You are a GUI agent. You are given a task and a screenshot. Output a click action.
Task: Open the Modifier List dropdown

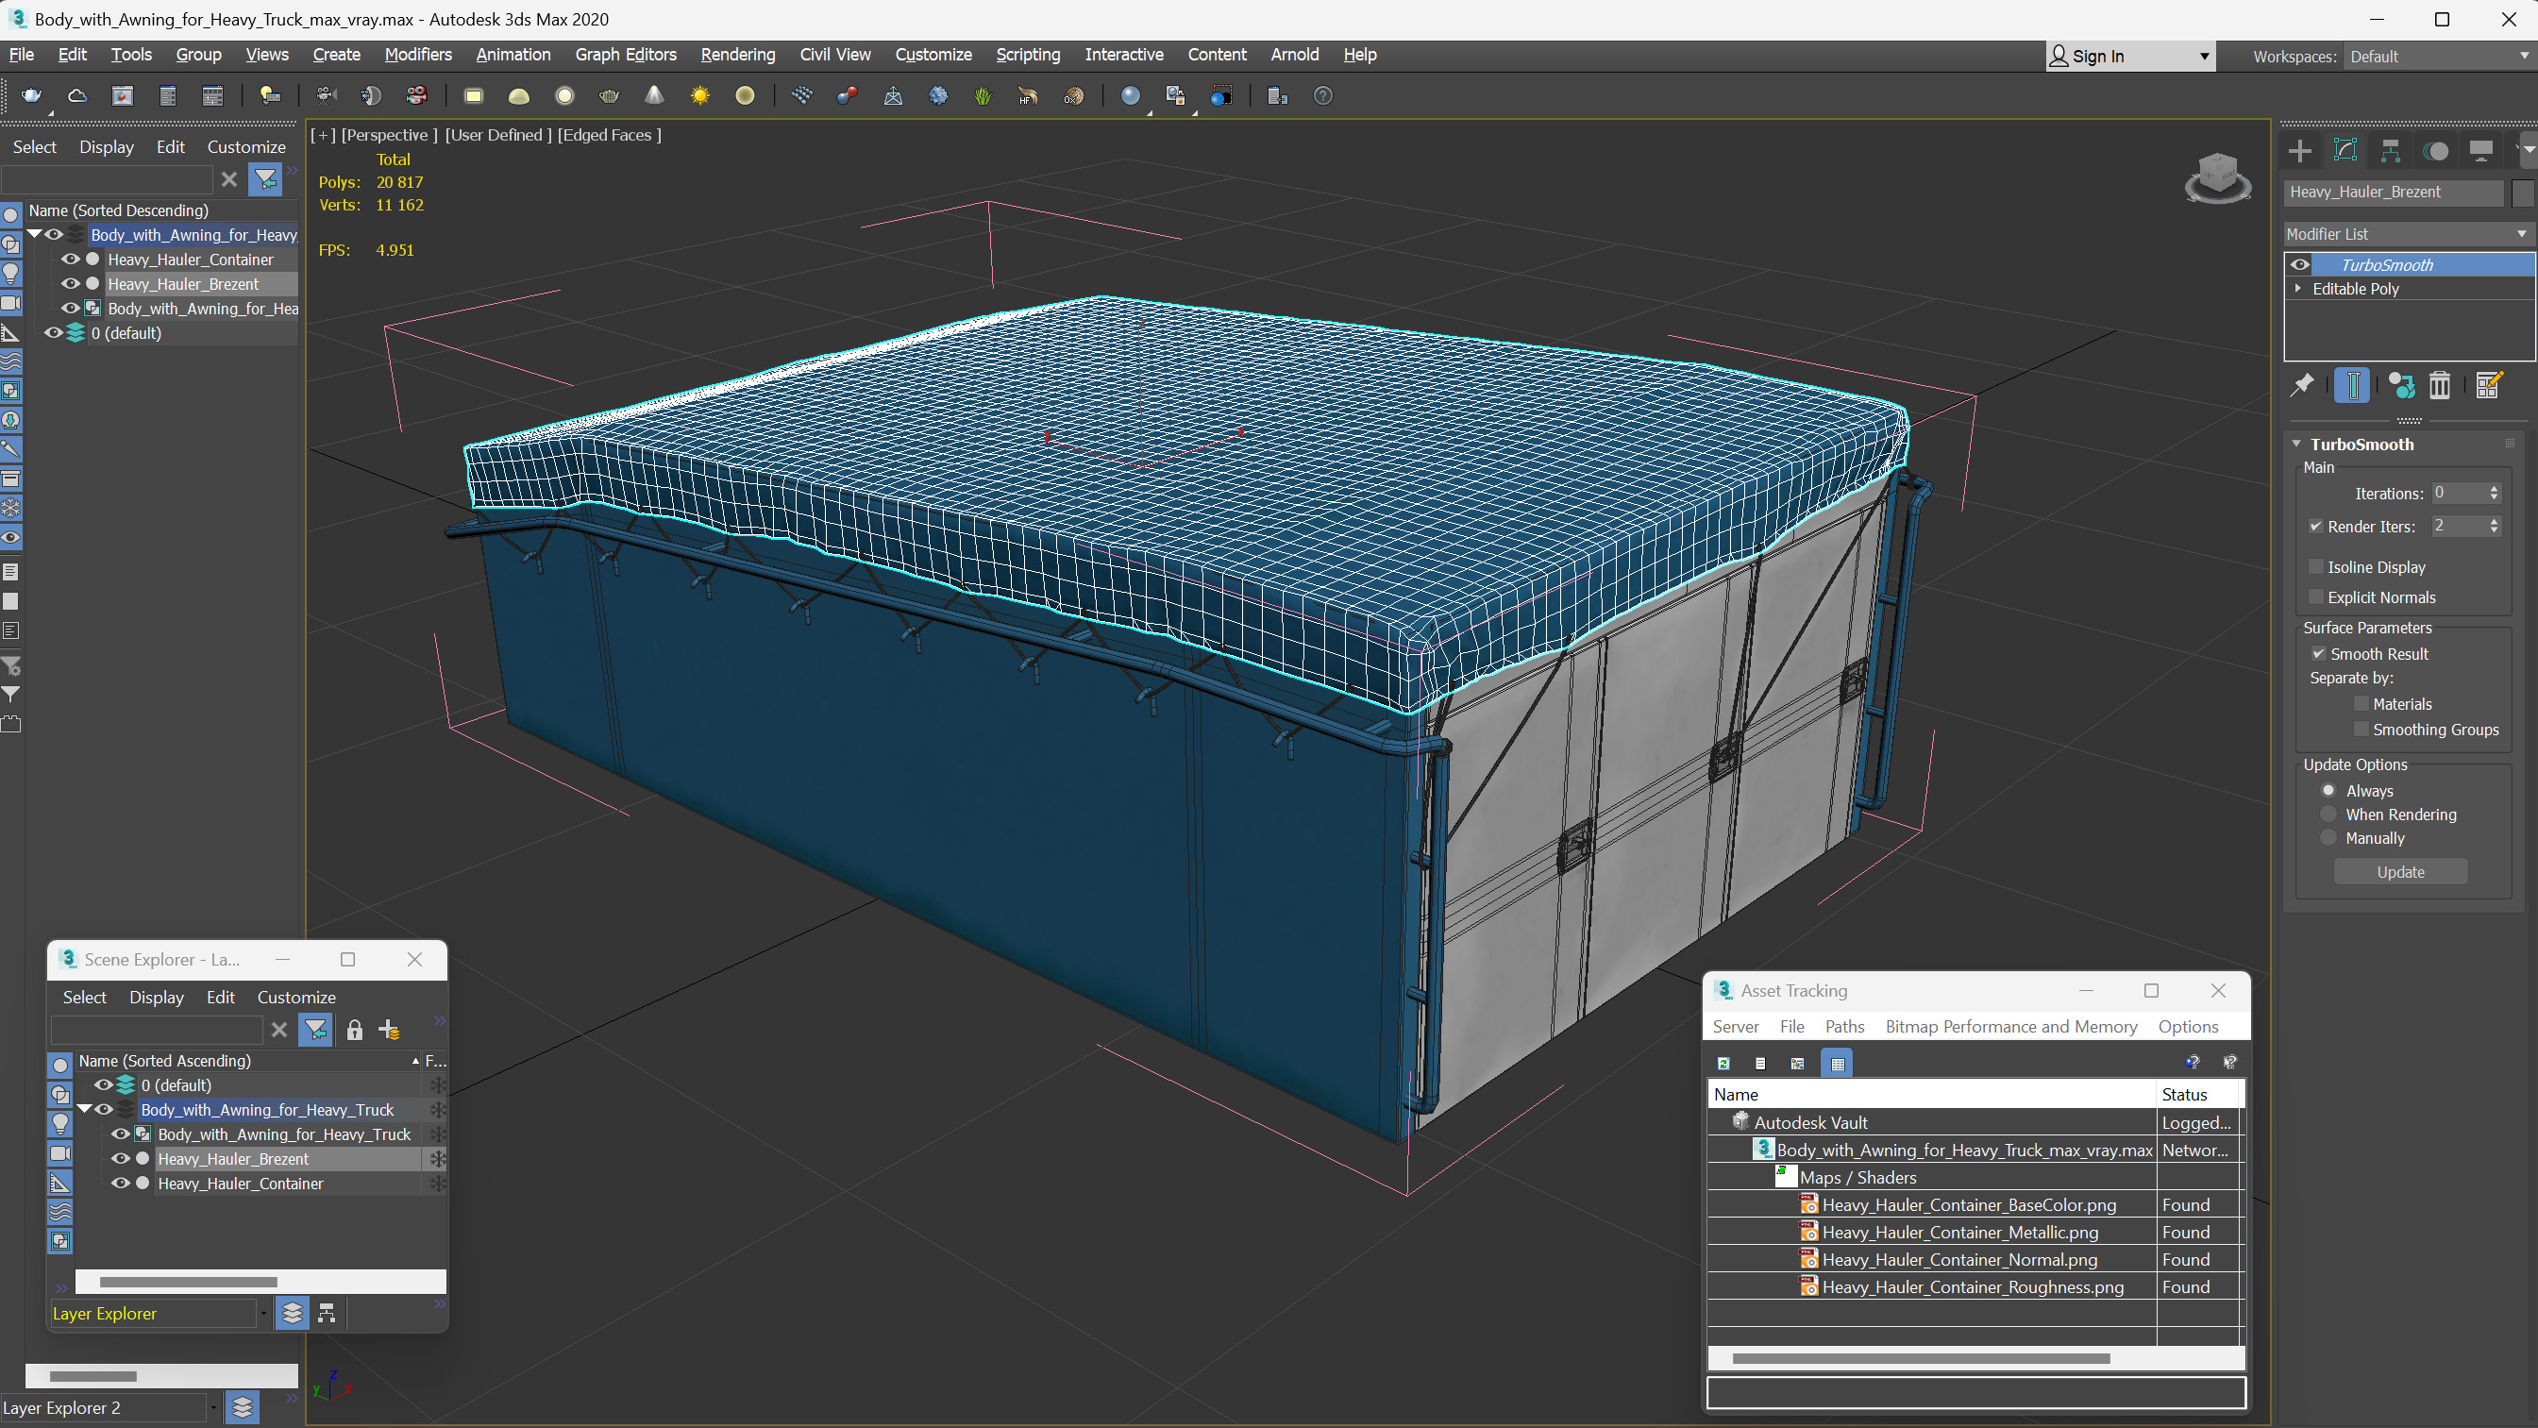pos(2408,233)
